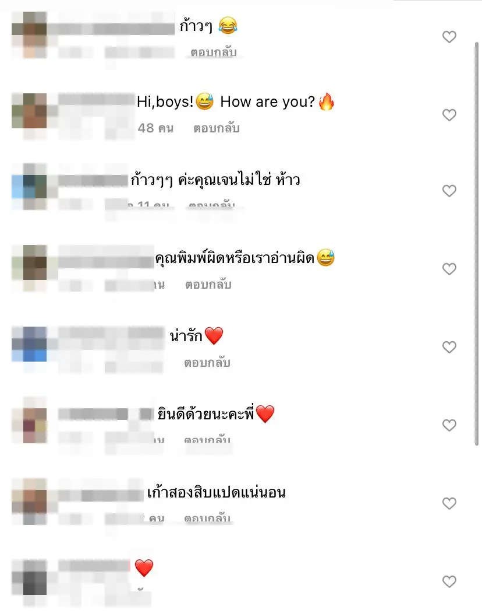The image size is (482, 613).
Task: Reply to 'คุณพิมพ์ผิดหรือเราอ่านผิด' comment
Action: 208,284
